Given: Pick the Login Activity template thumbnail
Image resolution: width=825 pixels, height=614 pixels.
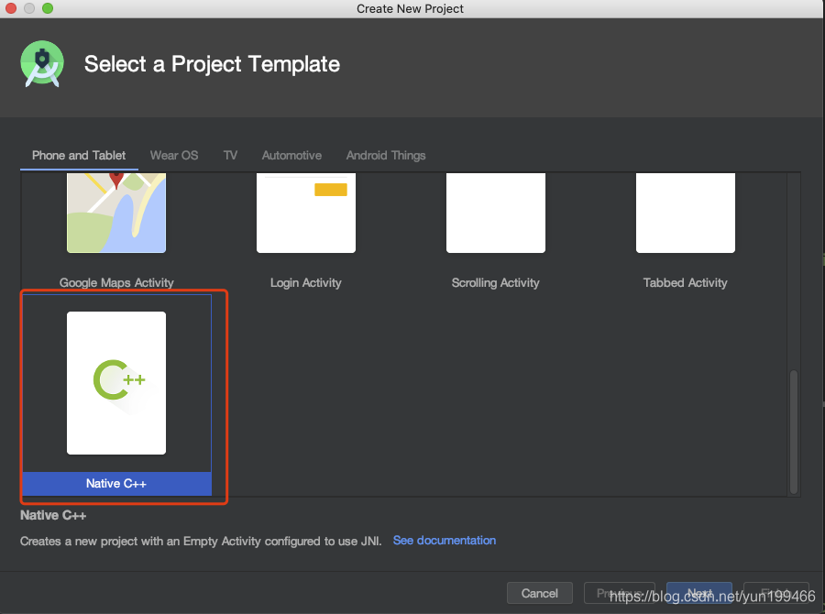Looking at the screenshot, I should tap(305, 213).
